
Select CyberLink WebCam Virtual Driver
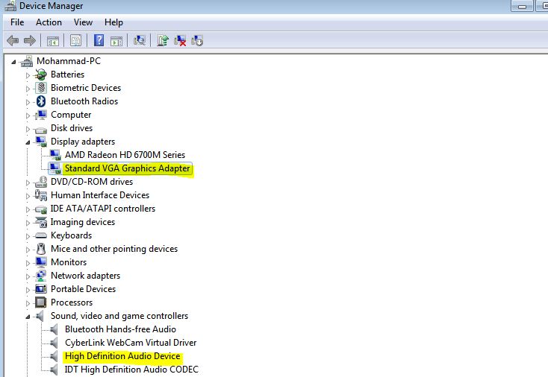click(131, 343)
